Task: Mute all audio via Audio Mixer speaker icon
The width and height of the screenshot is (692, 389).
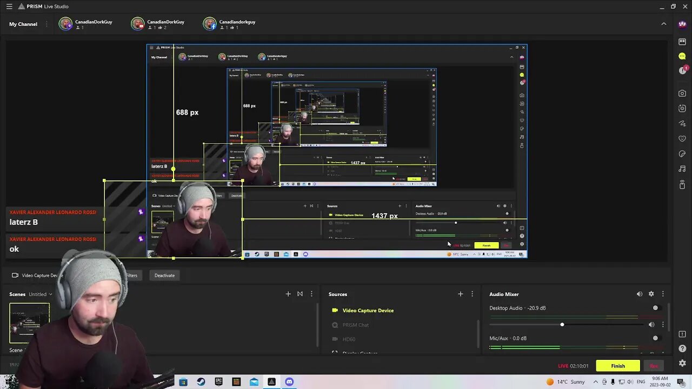Action: click(x=640, y=294)
